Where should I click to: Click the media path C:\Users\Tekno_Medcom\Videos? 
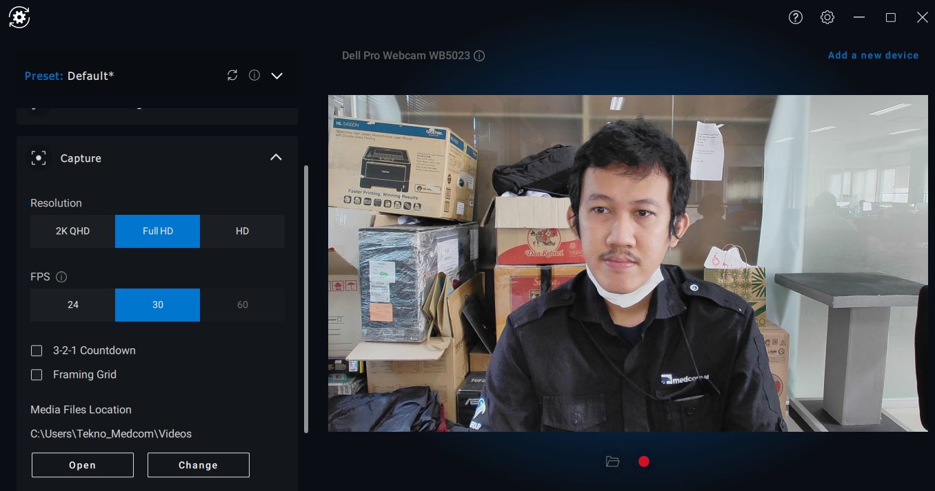[111, 434]
